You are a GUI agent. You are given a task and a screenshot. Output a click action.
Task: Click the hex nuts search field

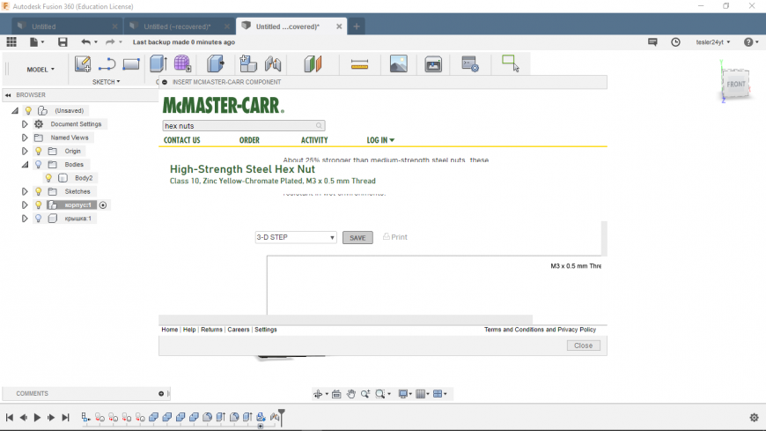point(243,126)
